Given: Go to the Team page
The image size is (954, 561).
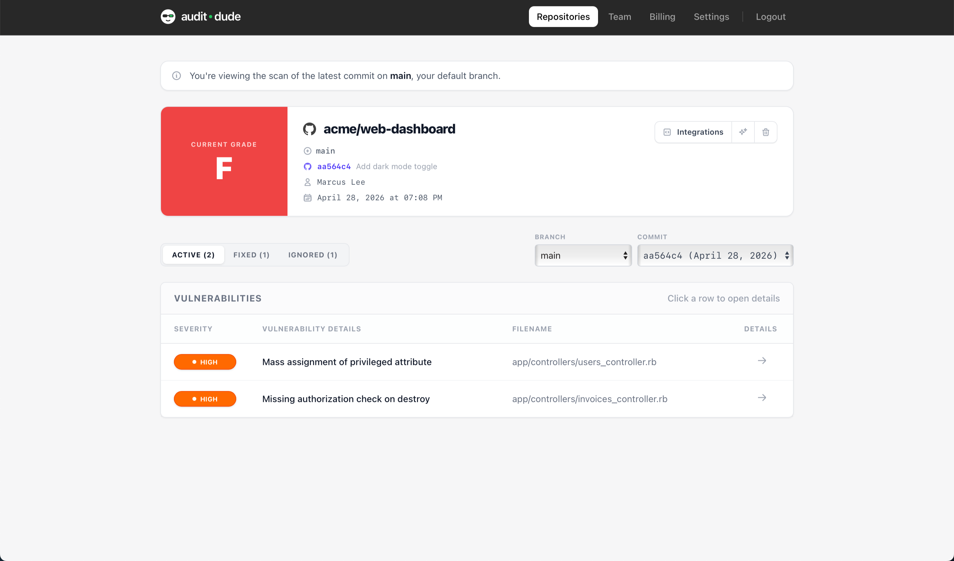Looking at the screenshot, I should tap(619, 17).
